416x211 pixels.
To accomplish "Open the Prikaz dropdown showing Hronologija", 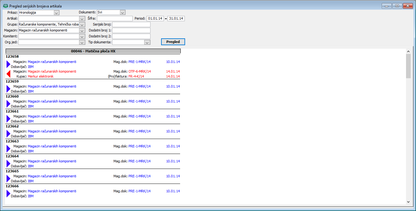I will (x=56, y=12).
